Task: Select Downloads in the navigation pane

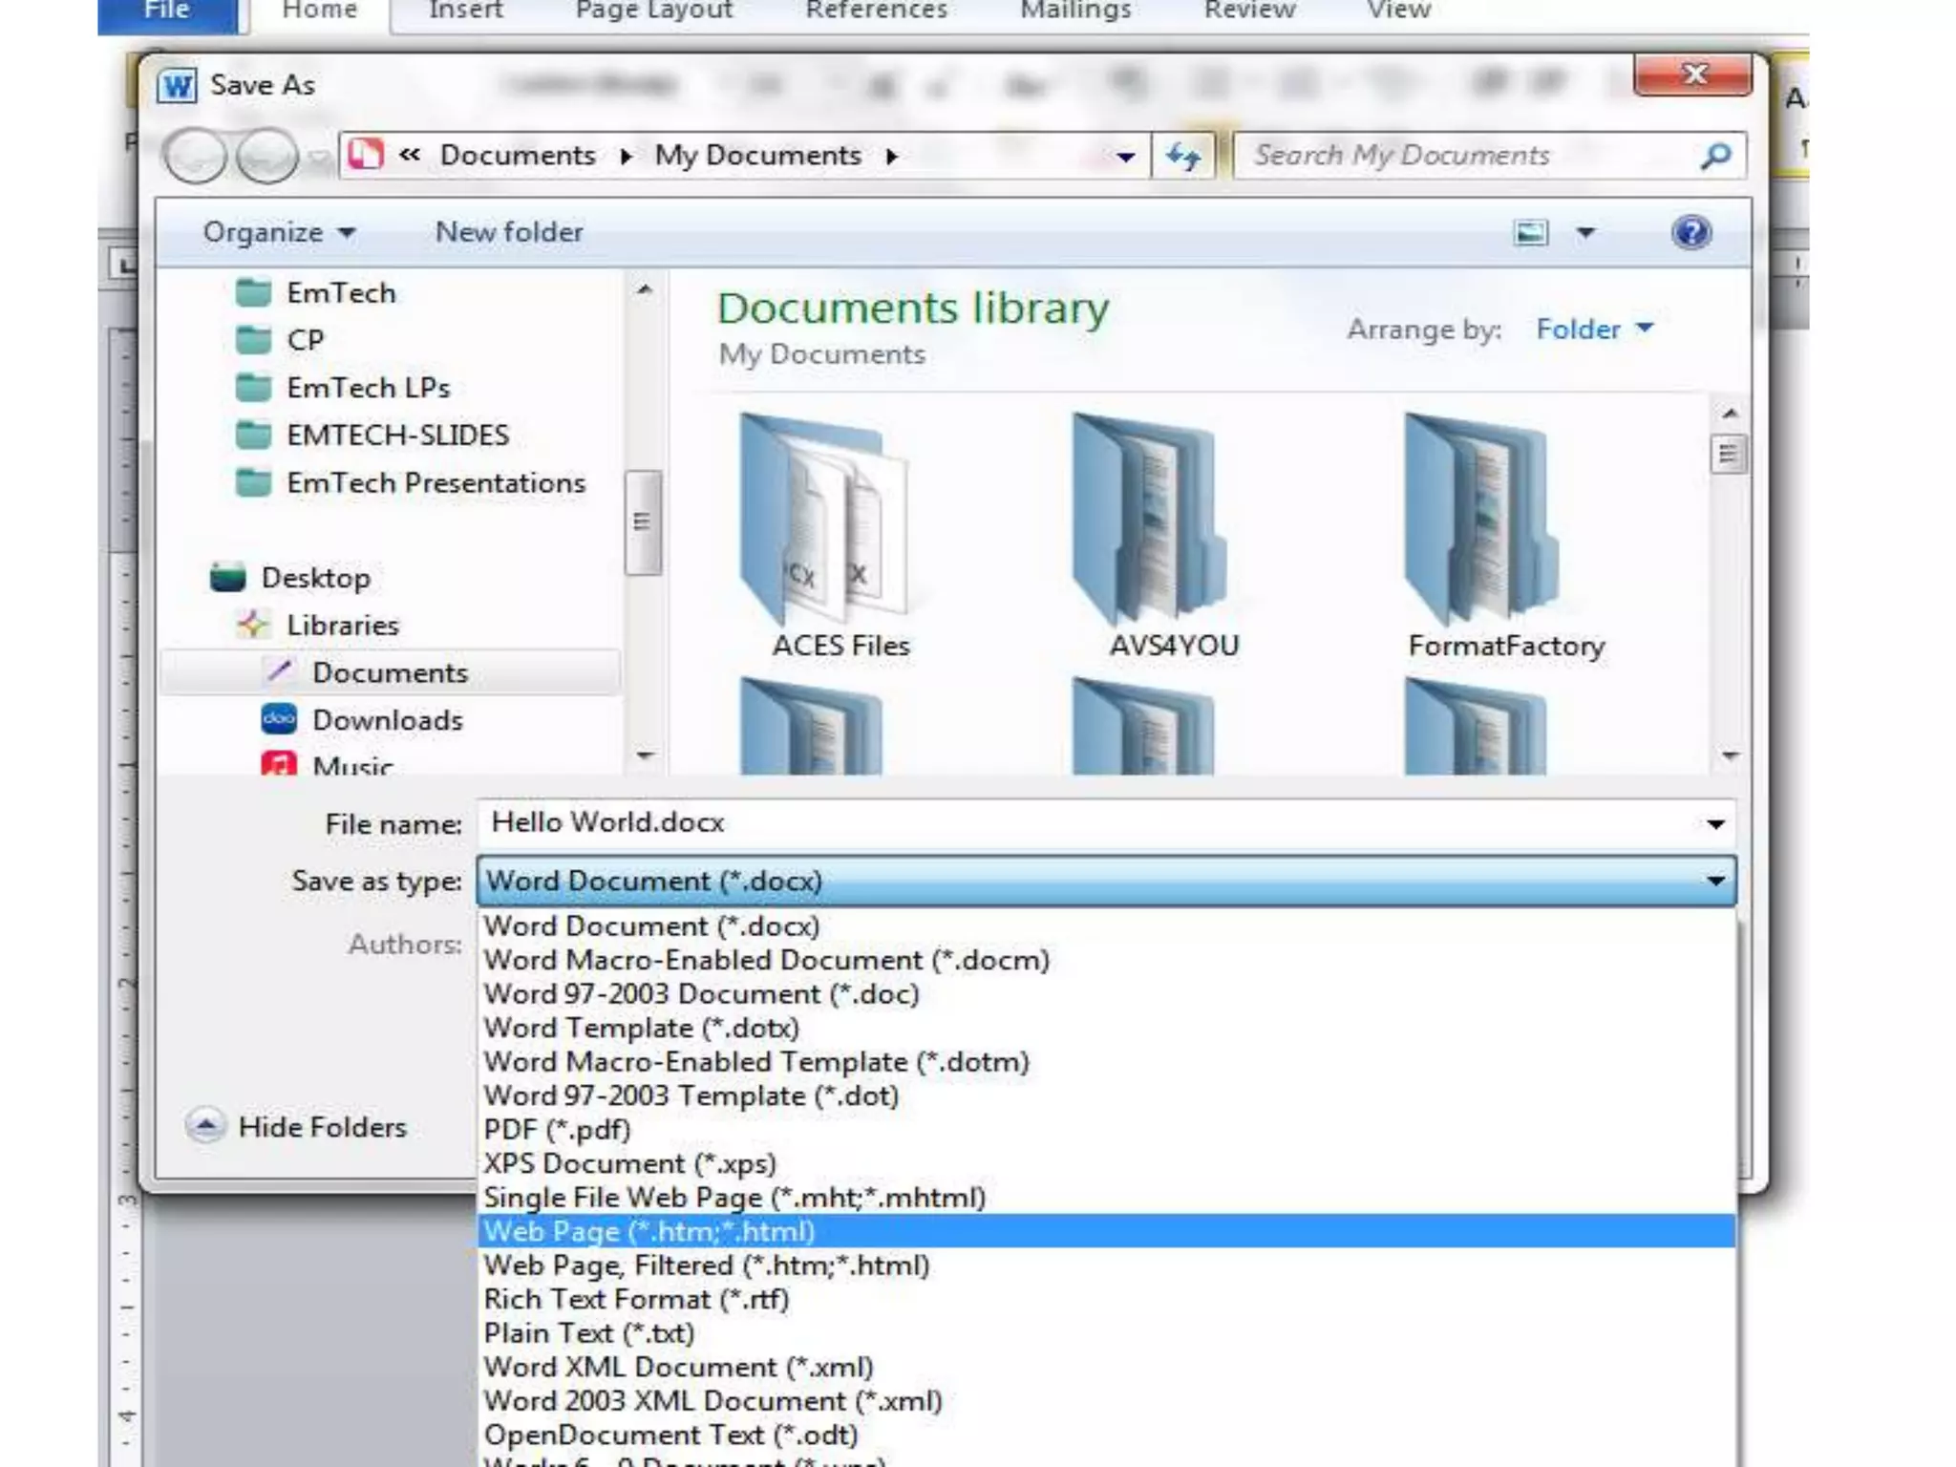Action: tap(387, 720)
